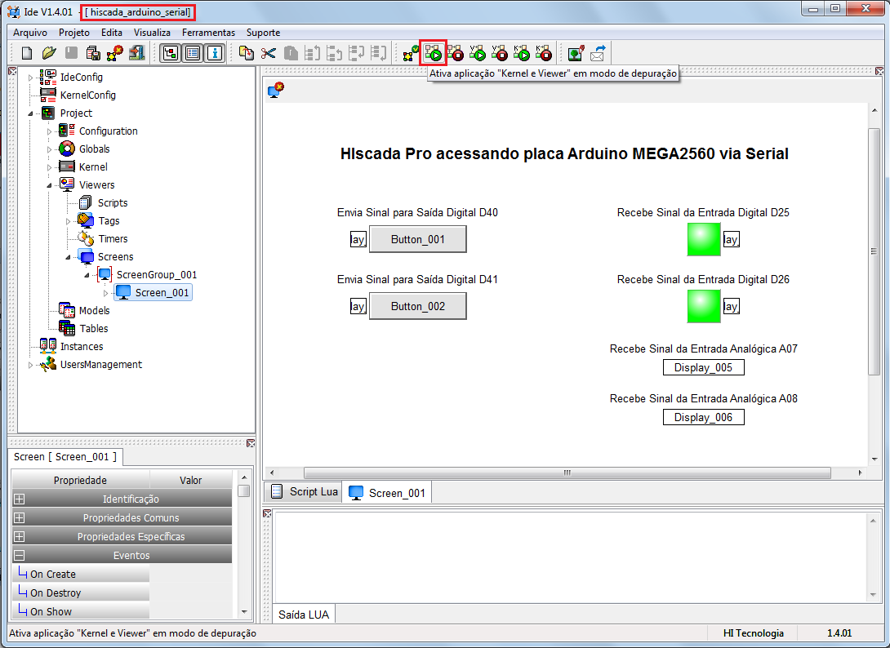This screenshot has width=890, height=648.
Task: Close the screen editor panel
Action: pyautogui.click(x=879, y=71)
